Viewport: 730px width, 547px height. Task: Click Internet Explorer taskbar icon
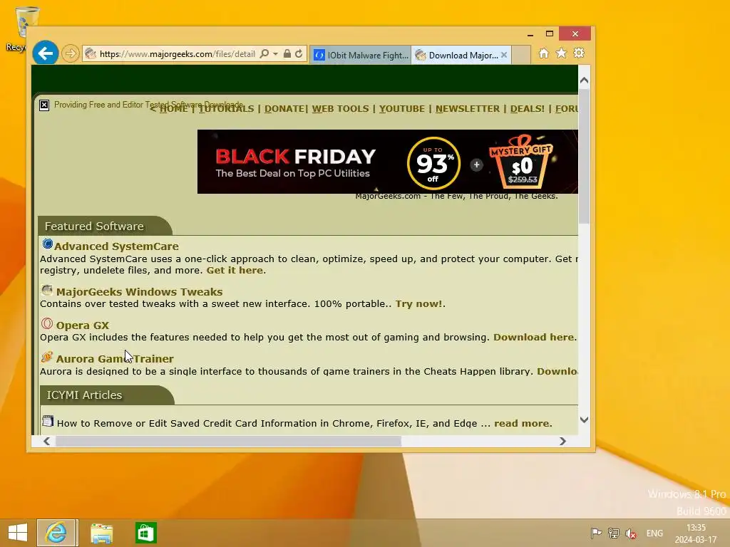coord(57,533)
